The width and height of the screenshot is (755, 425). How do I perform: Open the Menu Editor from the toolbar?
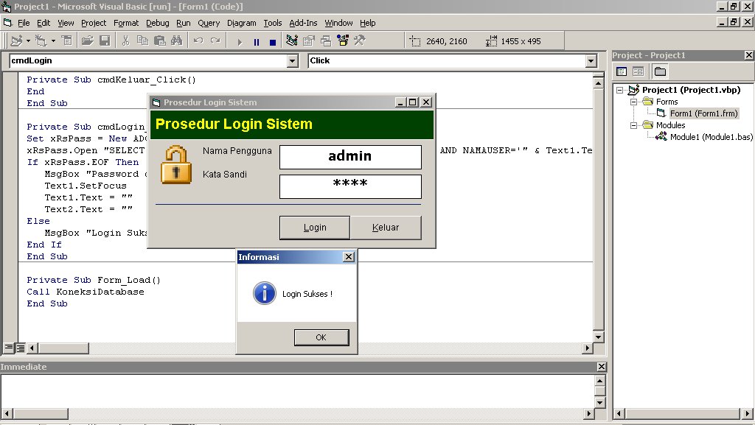[x=66, y=41]
